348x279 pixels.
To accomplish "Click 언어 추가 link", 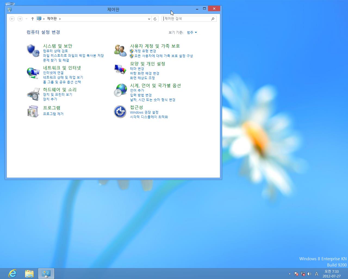I will coord(137,90).
